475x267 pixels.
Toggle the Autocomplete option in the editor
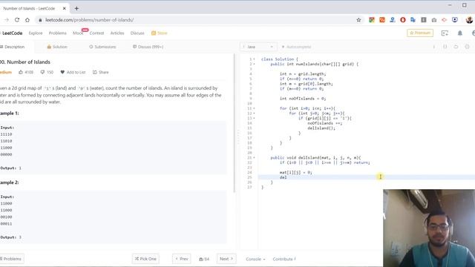click(x=296, y=47)
